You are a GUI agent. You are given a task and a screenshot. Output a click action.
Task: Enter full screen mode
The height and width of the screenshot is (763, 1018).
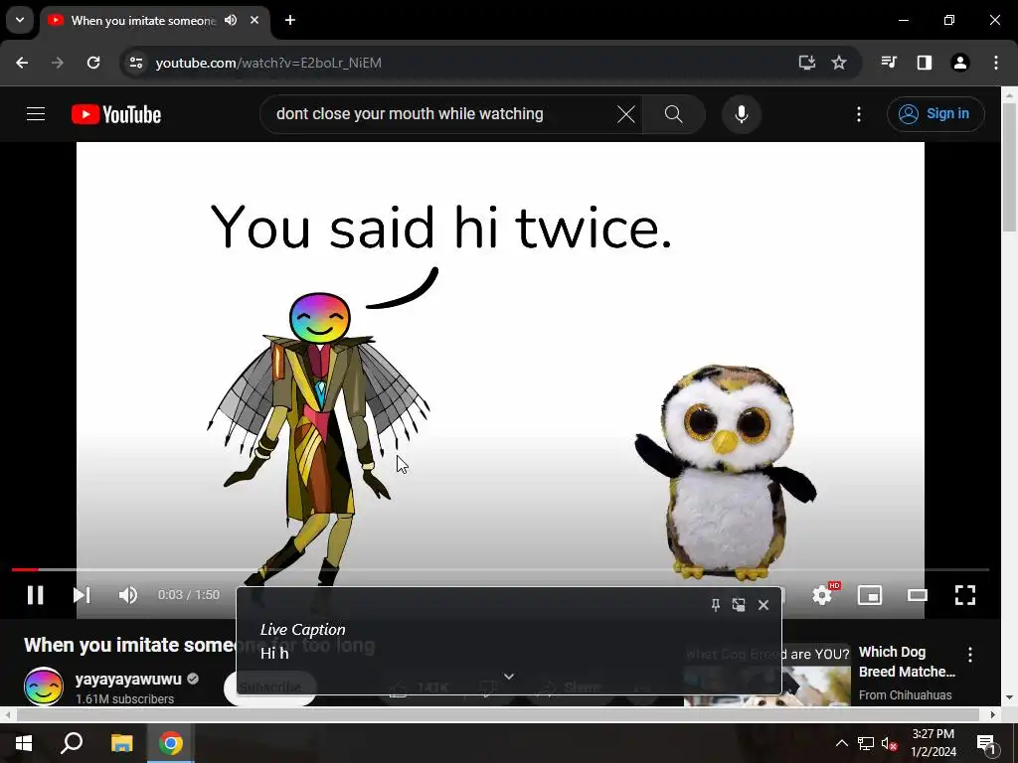click(x=965, y=595)
